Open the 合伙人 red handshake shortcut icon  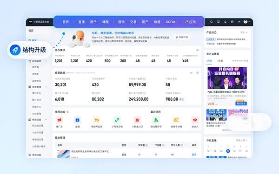[195, 120]
